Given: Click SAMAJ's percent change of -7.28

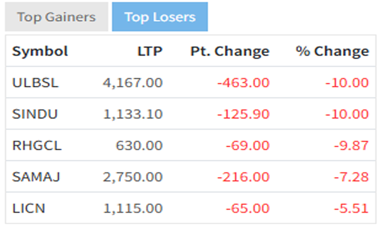Looking at the screenshot, I should pyautogui.click(x=351, y=177).
